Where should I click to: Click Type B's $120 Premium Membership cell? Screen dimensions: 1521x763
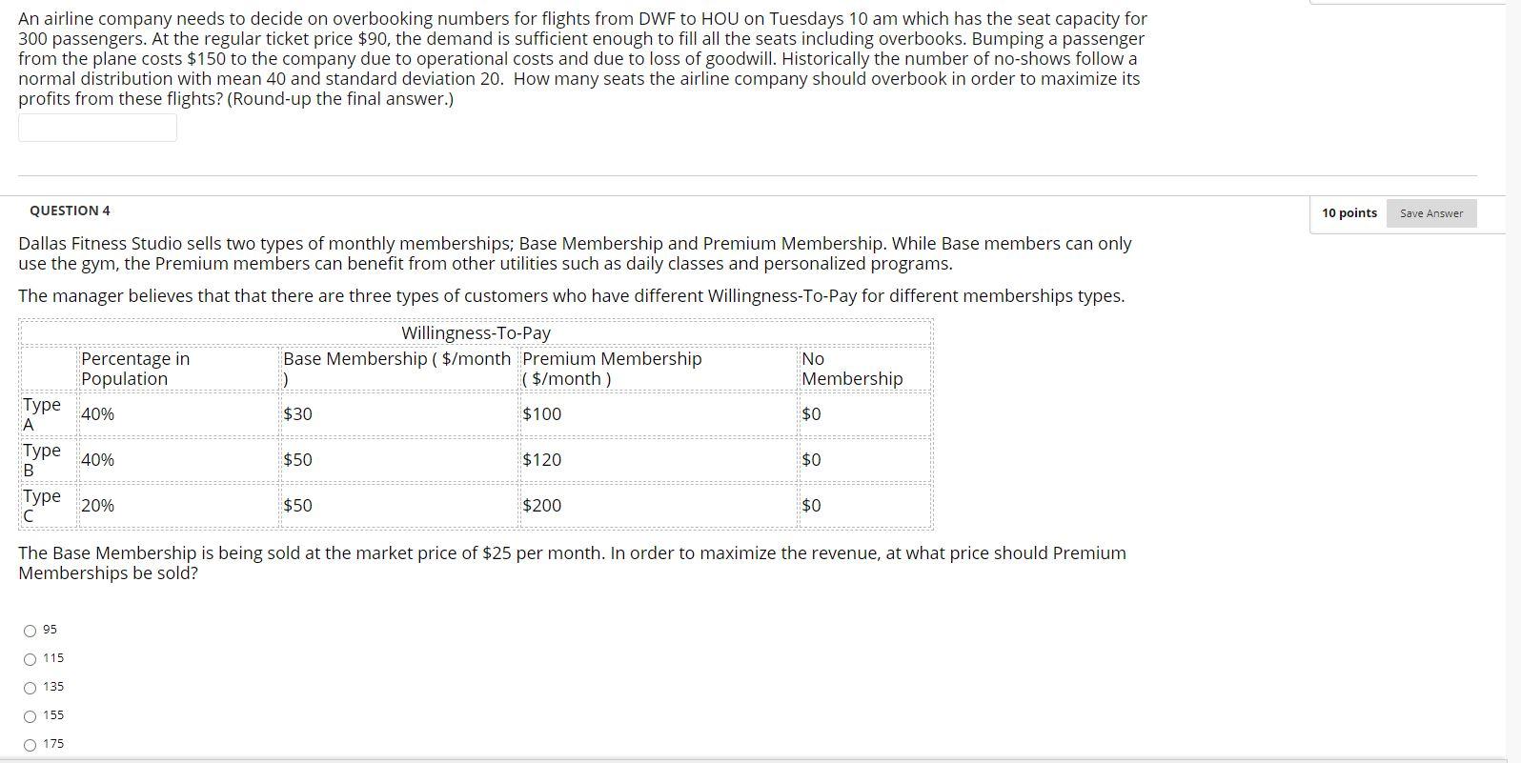(542, 460)
